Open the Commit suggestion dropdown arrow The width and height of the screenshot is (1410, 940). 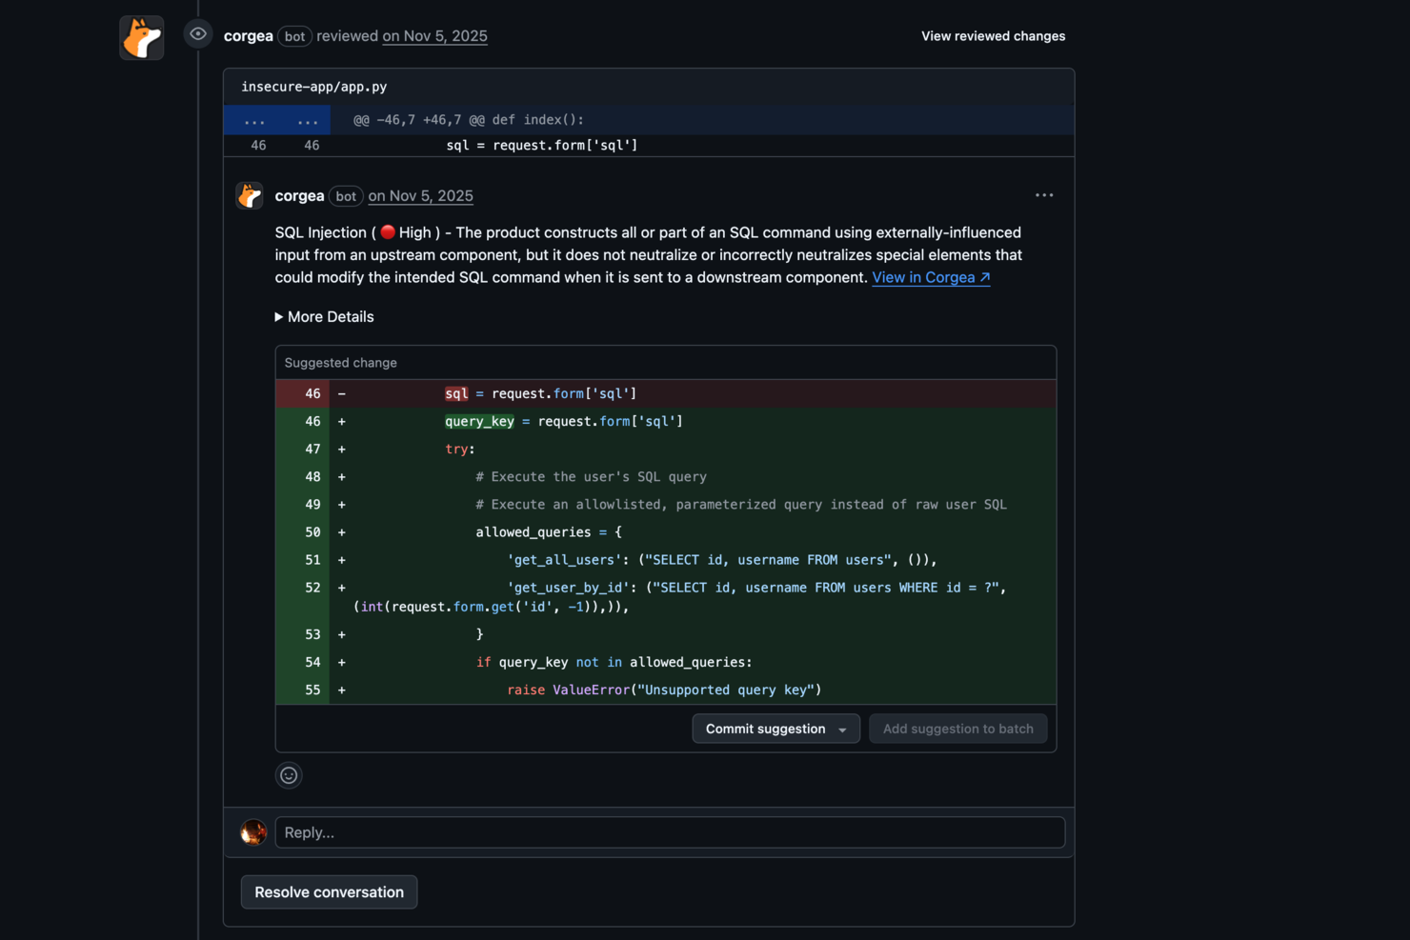(x=843, y=729)
